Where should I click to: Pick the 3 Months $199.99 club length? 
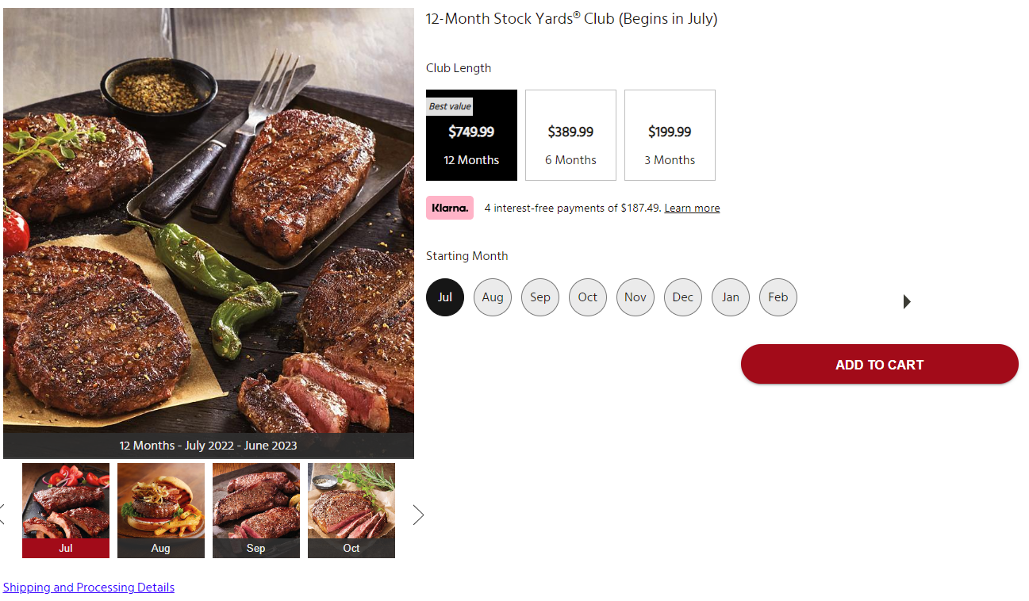tap(670, 135)
